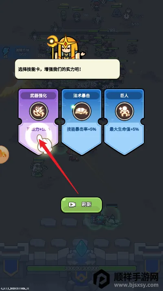Tap the orange round icon at left edge
The image size is (163, 291).
point(4,154)
